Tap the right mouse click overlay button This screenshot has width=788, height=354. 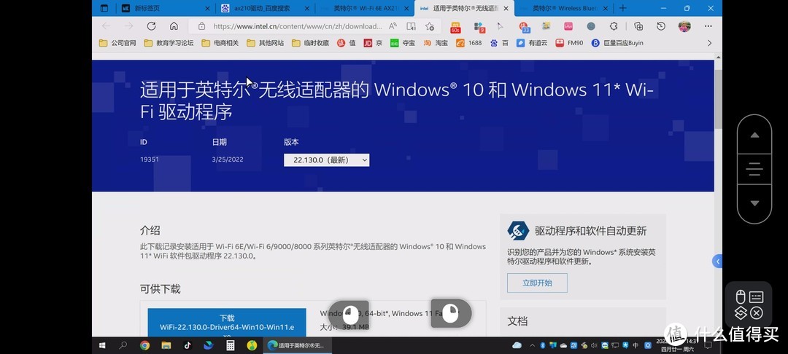451,313
